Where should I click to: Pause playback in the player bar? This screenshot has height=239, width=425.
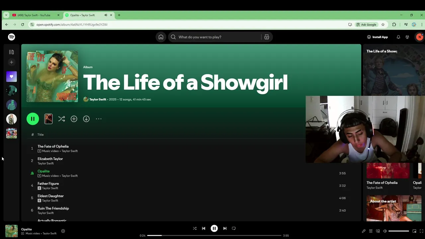coord(214,228)
